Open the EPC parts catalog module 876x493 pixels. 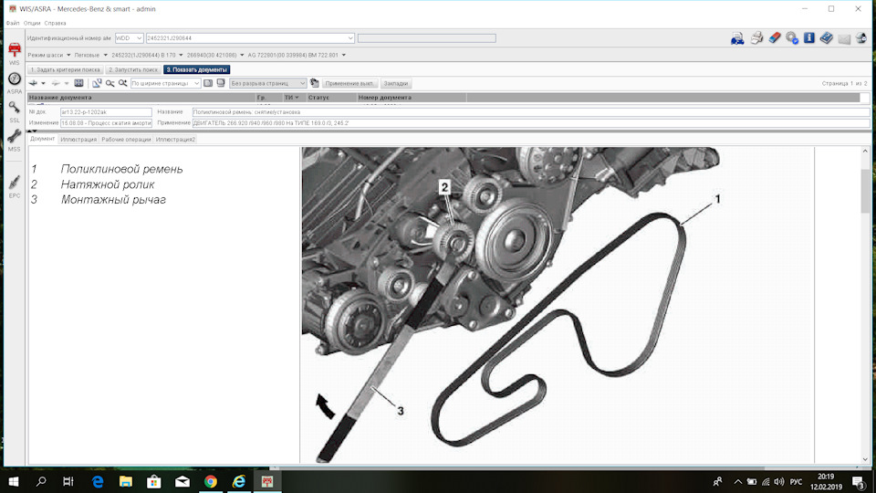[x=15, y=186]
